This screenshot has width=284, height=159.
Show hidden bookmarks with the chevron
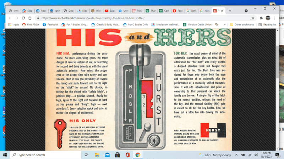[224, 24]
